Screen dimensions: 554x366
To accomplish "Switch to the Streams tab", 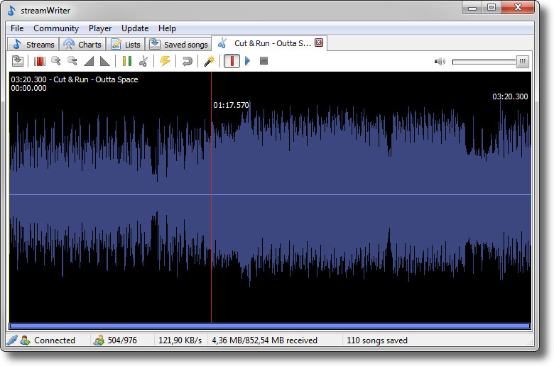I will [33, 45].
